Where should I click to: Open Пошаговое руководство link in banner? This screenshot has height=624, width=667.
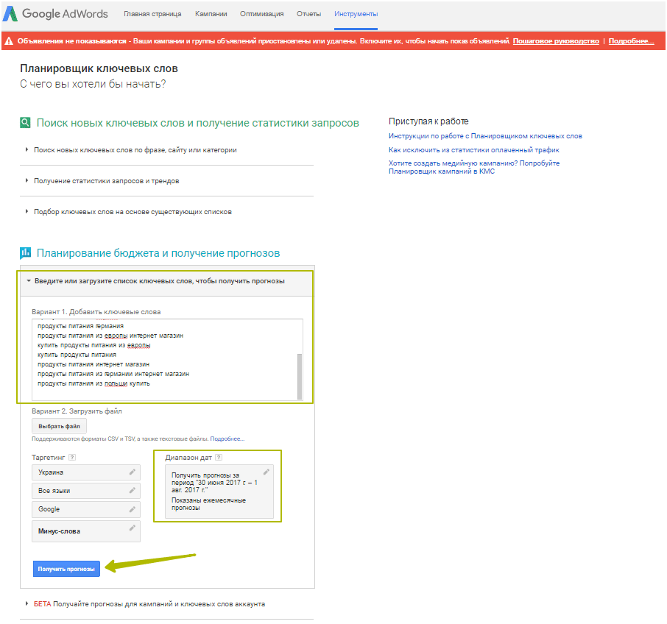click(x=556, y=41)
